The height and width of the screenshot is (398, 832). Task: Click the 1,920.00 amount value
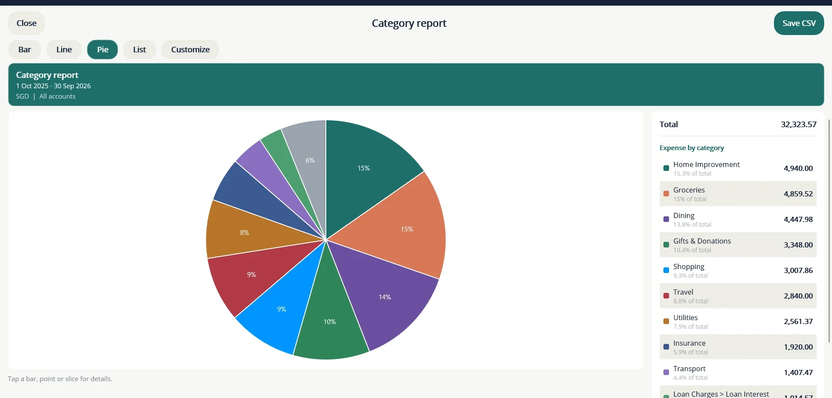[x=798, y=347]
